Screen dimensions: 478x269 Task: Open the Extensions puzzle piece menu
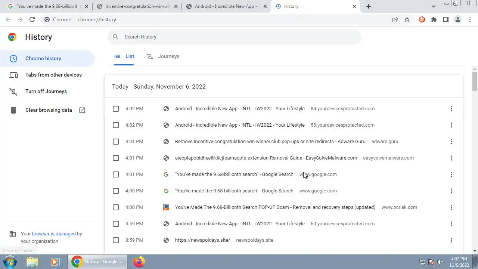click(x=434, y=19)
